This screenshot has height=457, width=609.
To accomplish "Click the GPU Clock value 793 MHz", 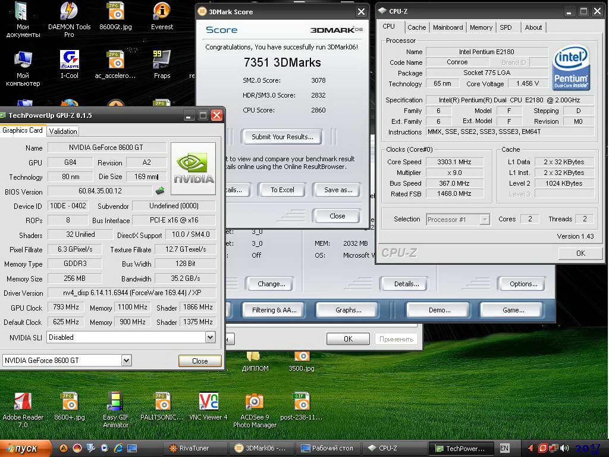I will (x=66, y=307).
